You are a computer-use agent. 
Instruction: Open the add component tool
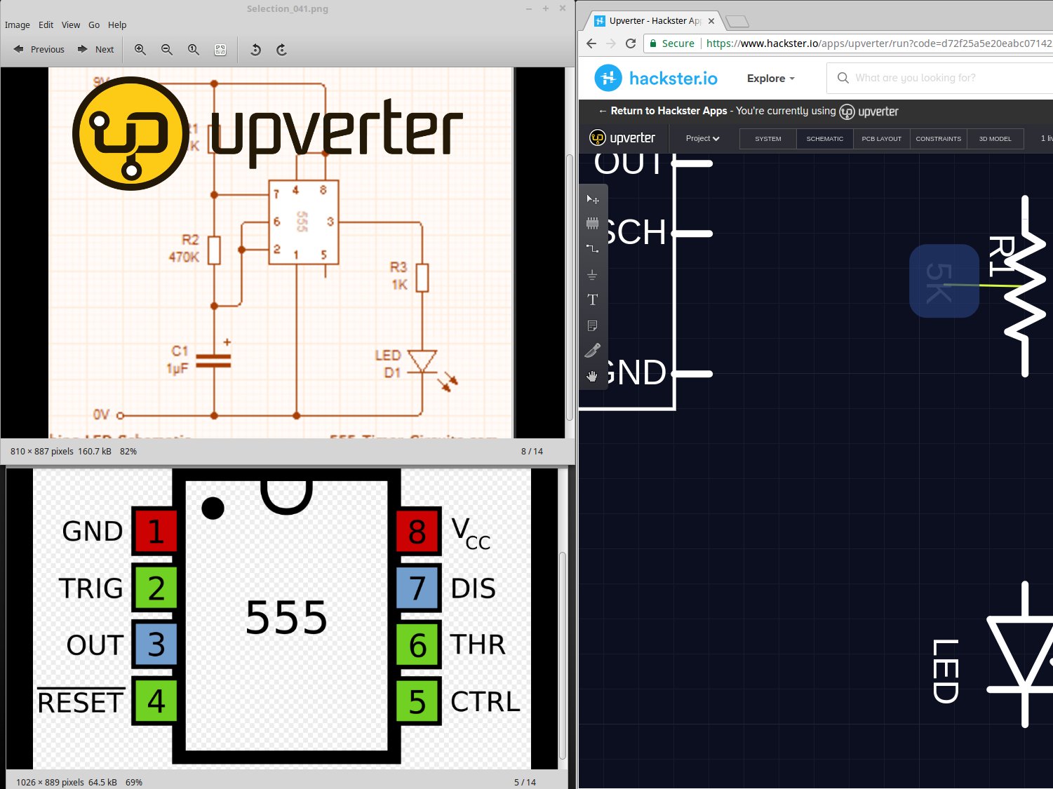pos(593,222)
